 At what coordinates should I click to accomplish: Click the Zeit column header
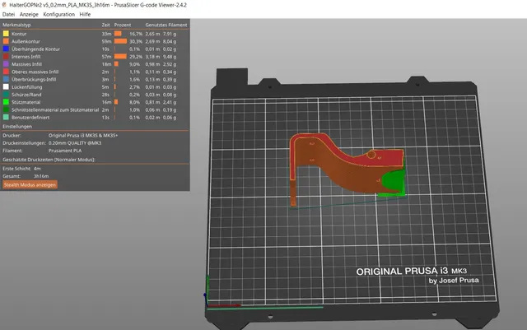click(106, 25)
